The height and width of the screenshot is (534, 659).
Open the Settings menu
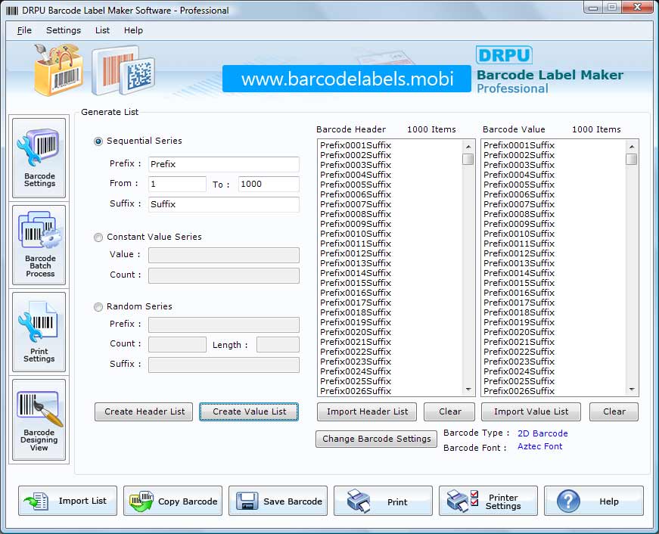pyautogui.click(x=64, y=30)
